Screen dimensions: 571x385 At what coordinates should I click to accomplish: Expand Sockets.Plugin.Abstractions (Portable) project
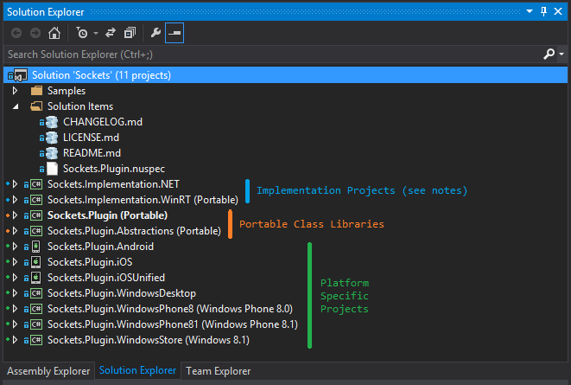click(x=15, y=231)
